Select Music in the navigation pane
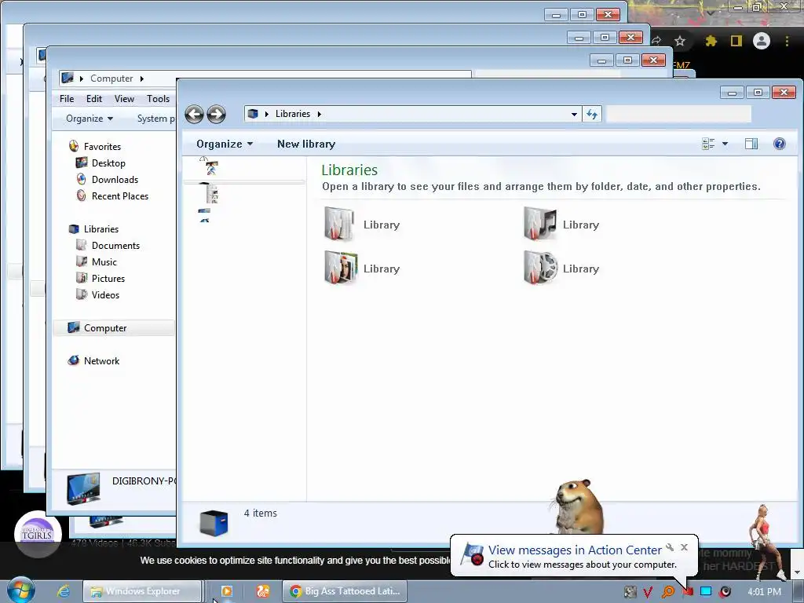The width and height of the screenshot is (804, 603). point(104,262)
